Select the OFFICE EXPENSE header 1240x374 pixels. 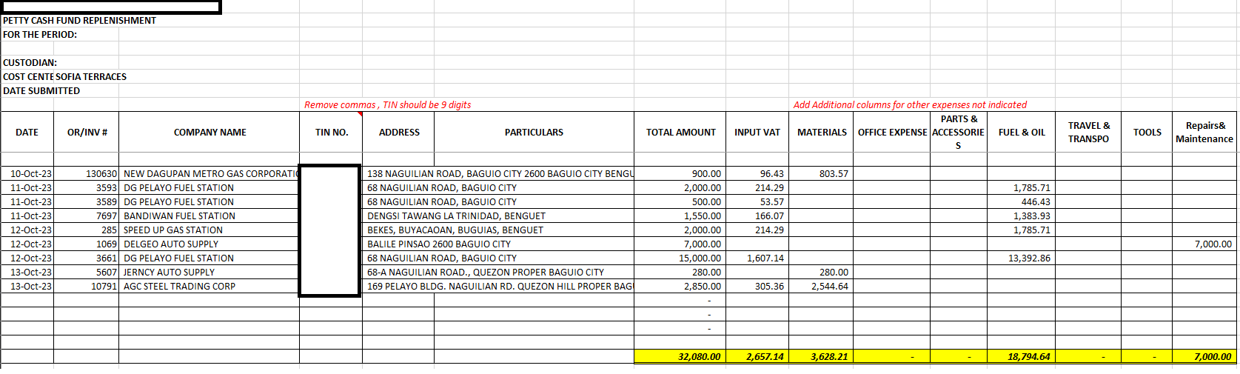click(x=892, y=133)
